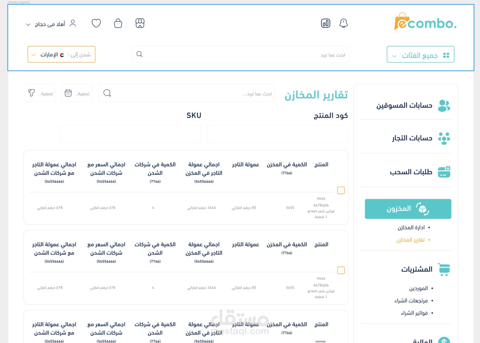Screen dimensions: 480x343
Task: Click the SKU input field
Action: pos(131,134)
